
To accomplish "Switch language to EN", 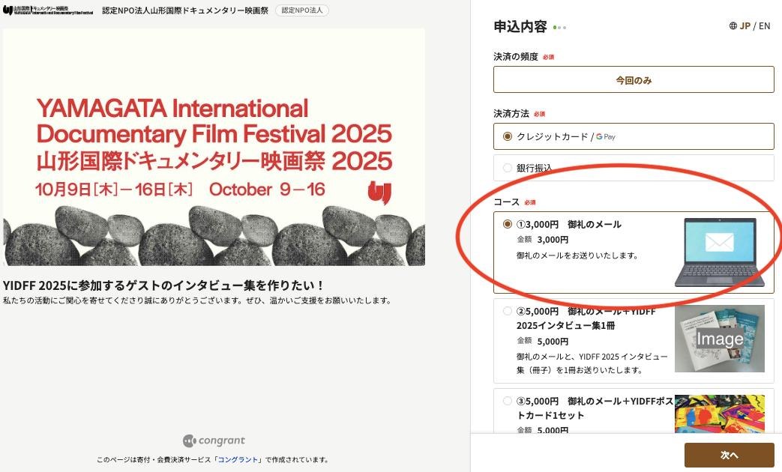I will (764, 26).
